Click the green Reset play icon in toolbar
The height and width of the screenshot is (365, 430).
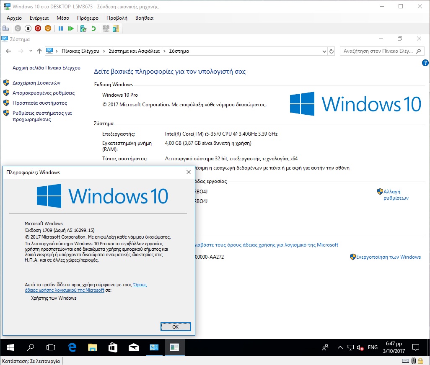(x=71, y=28)
